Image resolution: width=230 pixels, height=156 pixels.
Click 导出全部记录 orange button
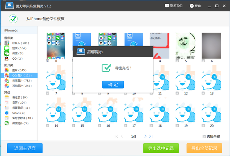204,148
